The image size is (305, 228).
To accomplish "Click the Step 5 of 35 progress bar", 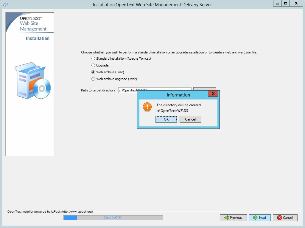I will (113, 218).
